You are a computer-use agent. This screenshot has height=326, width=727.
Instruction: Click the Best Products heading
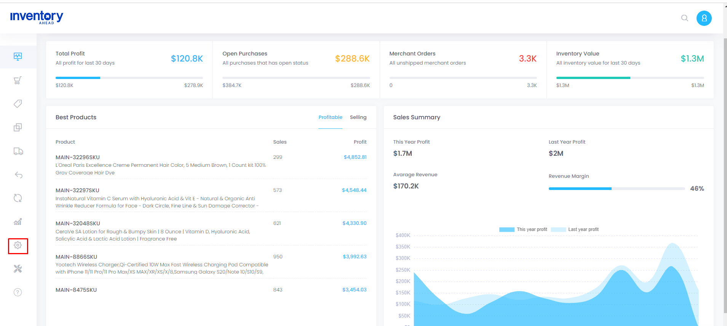(76, 117)
